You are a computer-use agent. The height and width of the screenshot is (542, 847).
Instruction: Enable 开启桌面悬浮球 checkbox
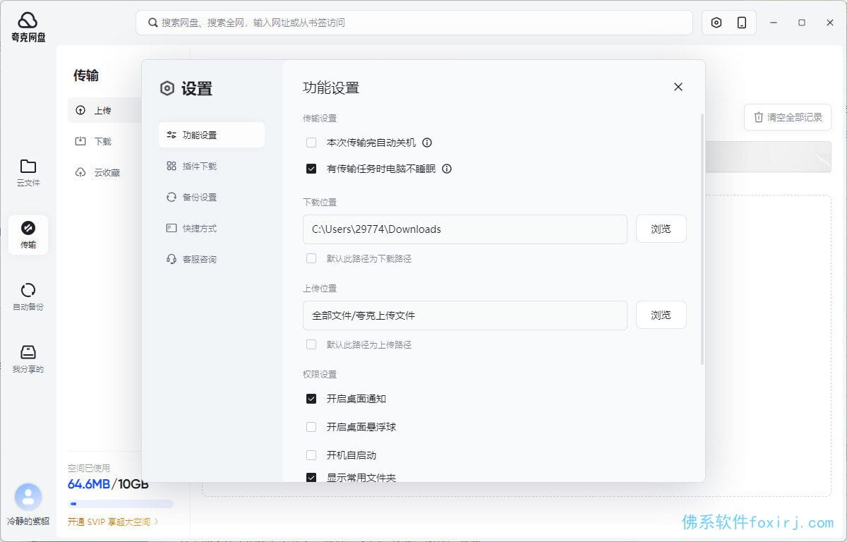coord(311,427)
